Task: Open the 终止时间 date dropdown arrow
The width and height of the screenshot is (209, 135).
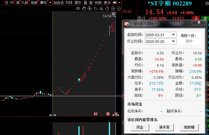Action: (x=173, y=41)
